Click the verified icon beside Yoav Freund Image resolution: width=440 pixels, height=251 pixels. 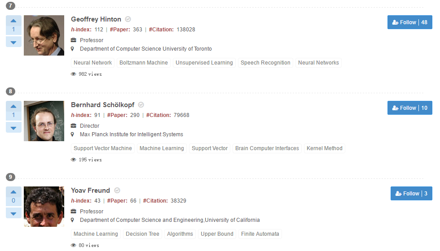117,190
